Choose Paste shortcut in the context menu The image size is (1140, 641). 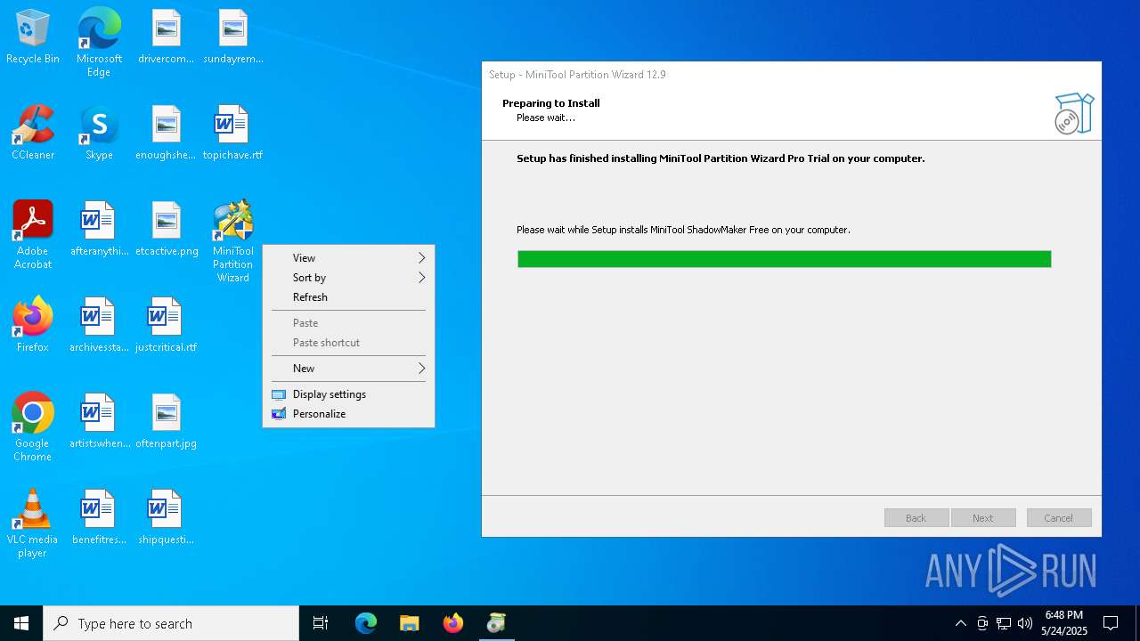(x=348, y=343)
